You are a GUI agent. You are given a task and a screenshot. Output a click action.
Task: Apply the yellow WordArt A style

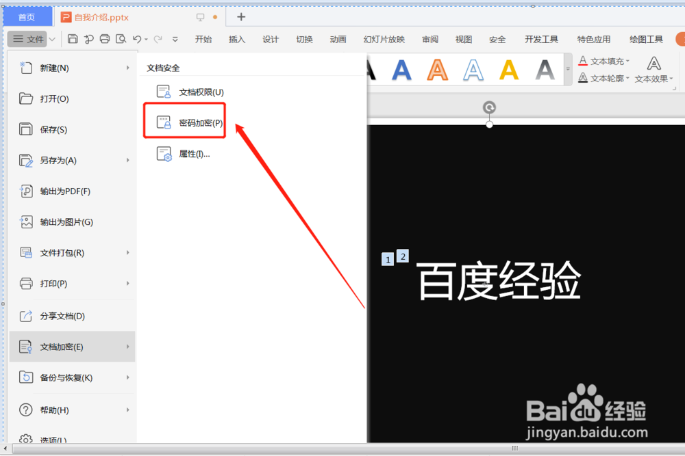509,70
